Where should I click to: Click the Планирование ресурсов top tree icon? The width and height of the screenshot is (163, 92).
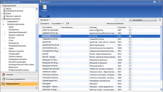pyautogui.click(x=4, y=11)
